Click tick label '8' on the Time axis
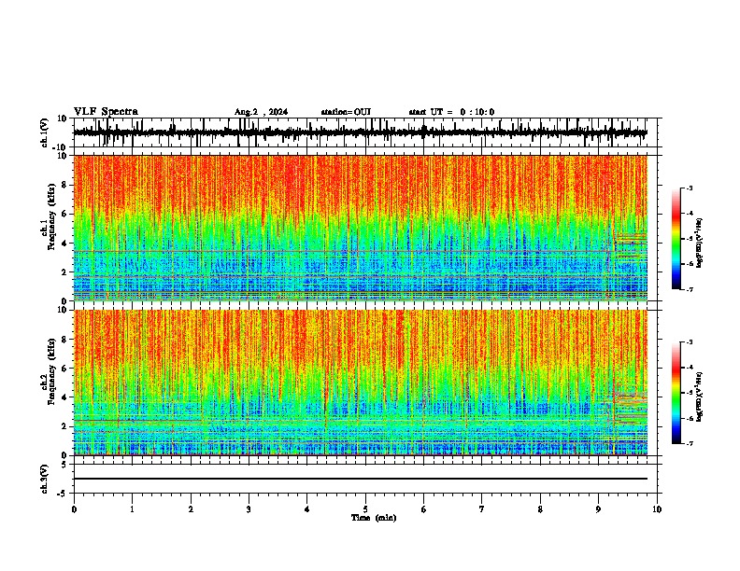This screenshot has width=740, height=571. (540, 509)
